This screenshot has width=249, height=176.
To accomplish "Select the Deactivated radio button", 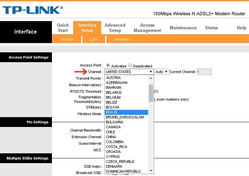I will tap(130, 65).
